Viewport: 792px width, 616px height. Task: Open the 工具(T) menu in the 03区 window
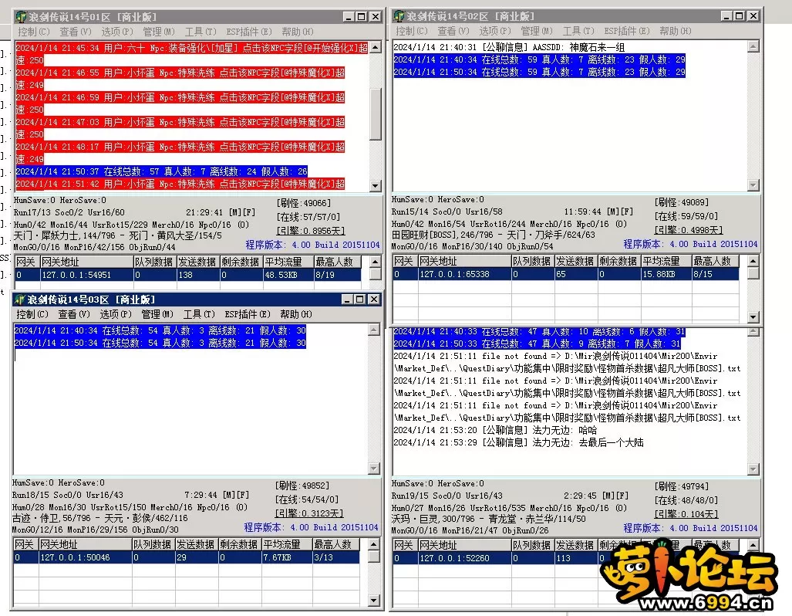coord(199,315)
